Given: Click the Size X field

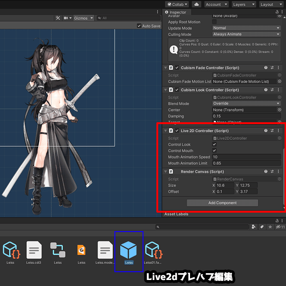Looking at the screenshot, I should point(225,185).
